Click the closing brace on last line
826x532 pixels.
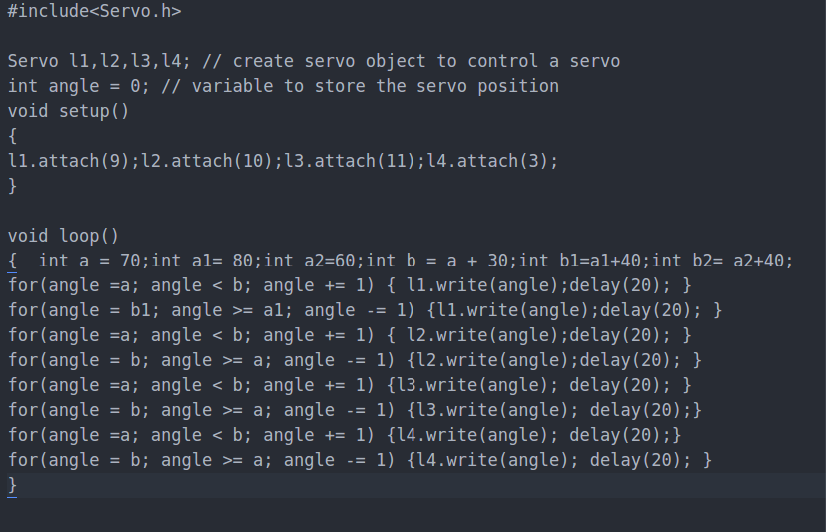[x=12, y=485]
